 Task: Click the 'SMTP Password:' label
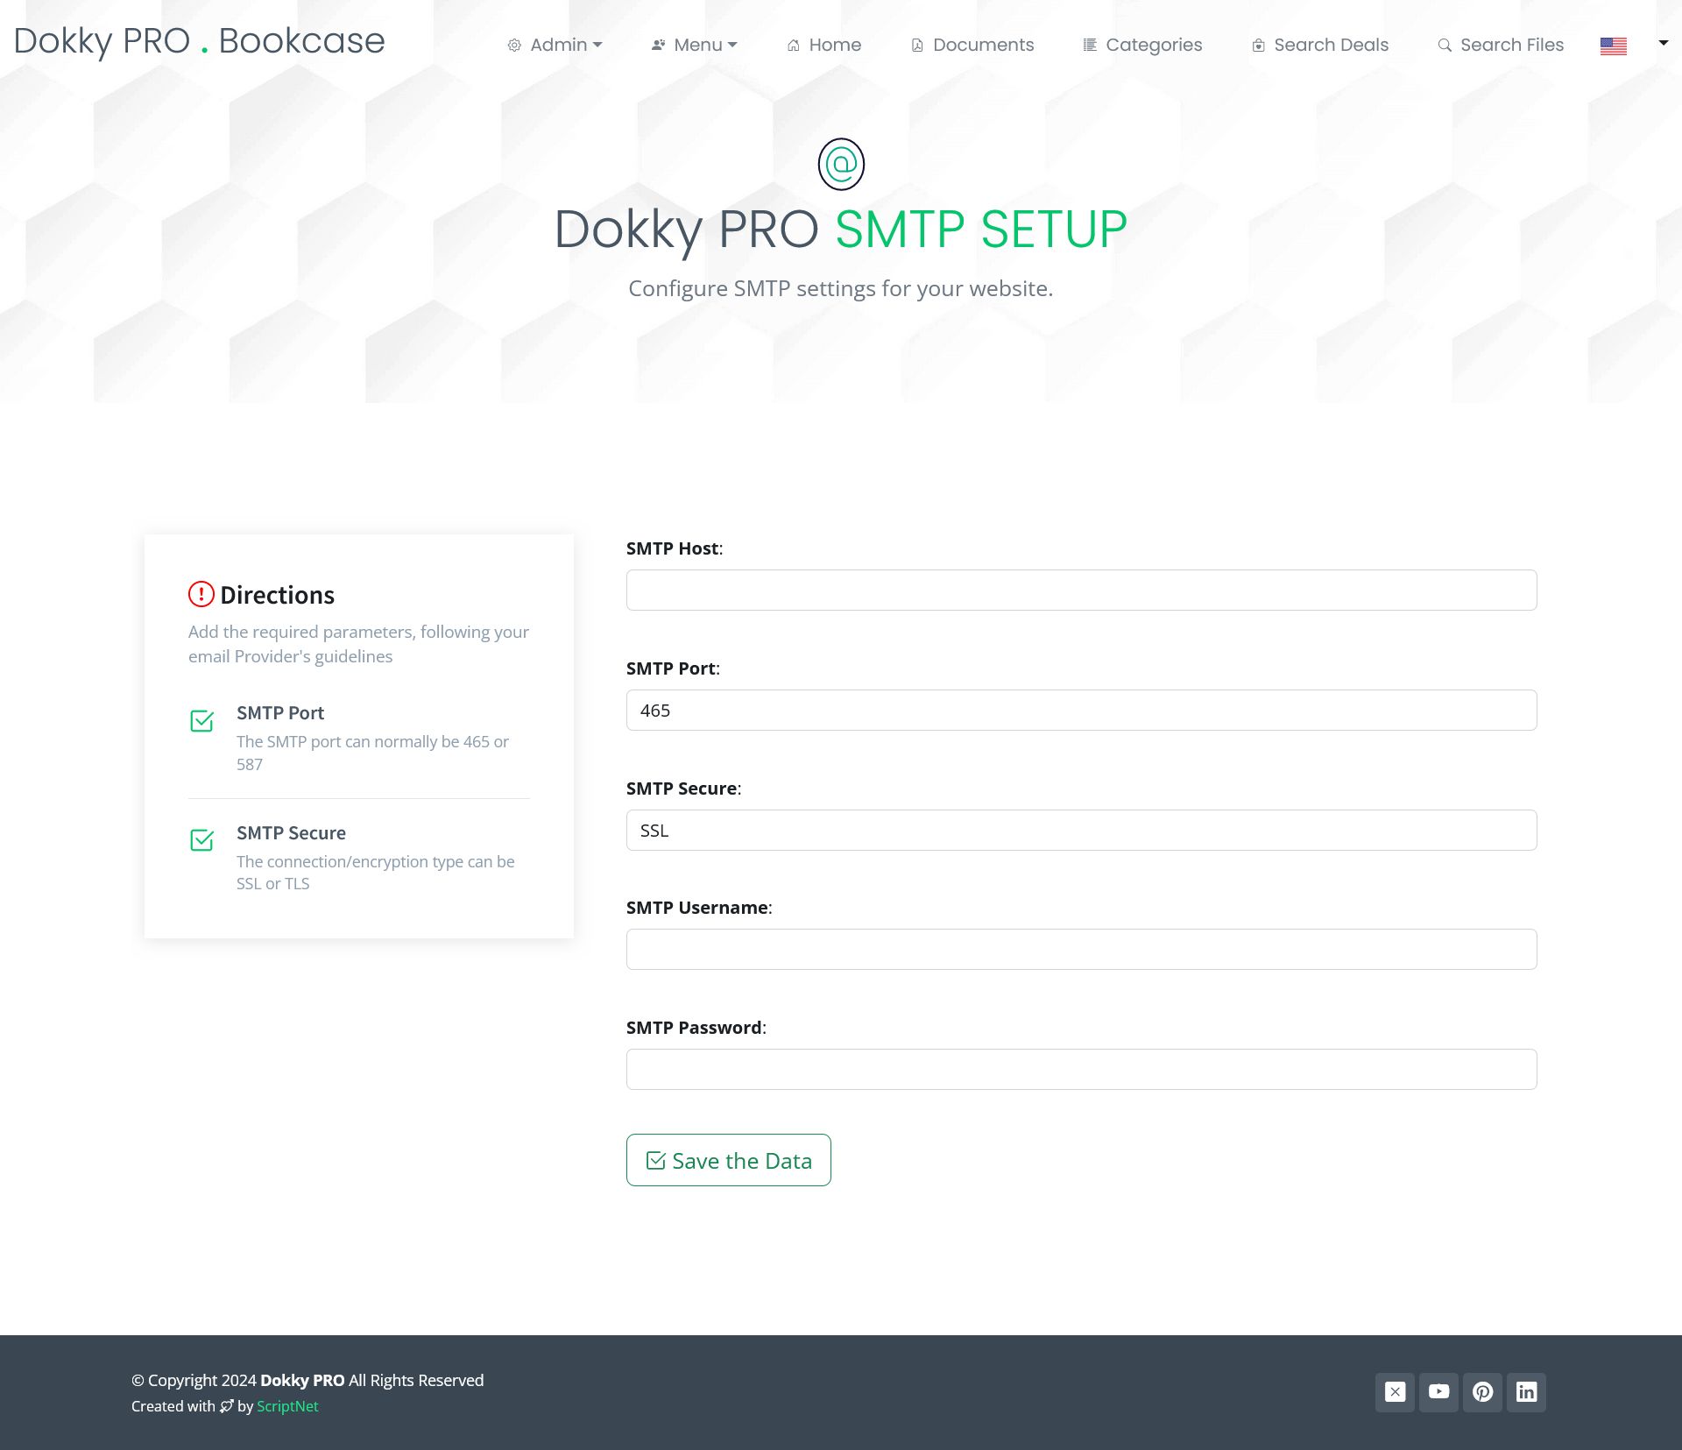point(696,1028)
